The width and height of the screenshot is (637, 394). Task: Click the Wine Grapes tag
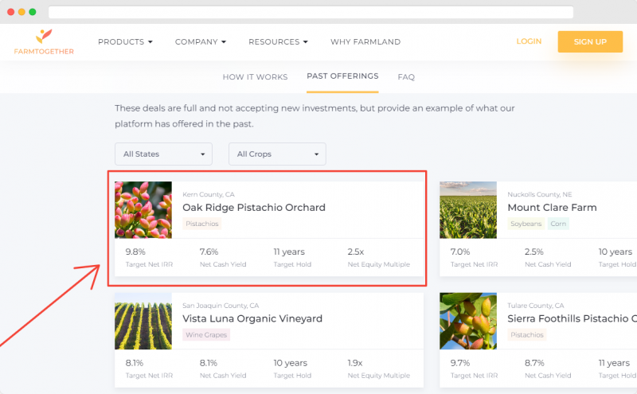click(206, 334)
